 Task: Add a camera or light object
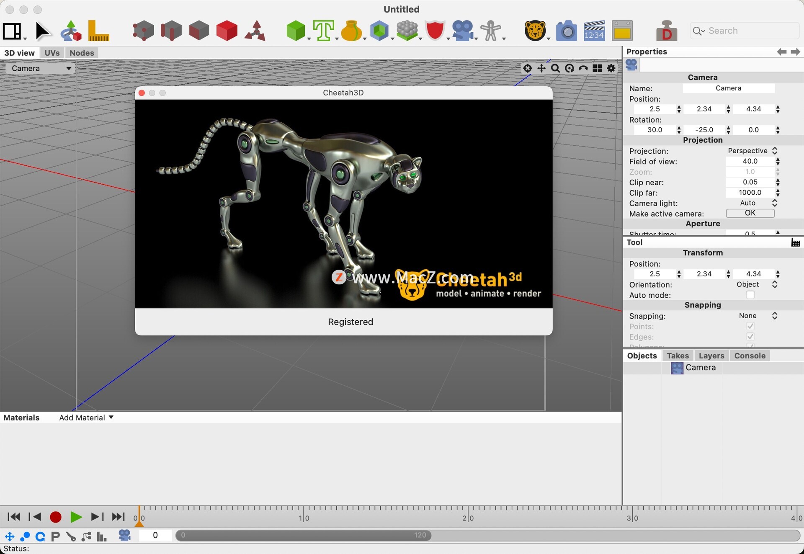(463, 31)
